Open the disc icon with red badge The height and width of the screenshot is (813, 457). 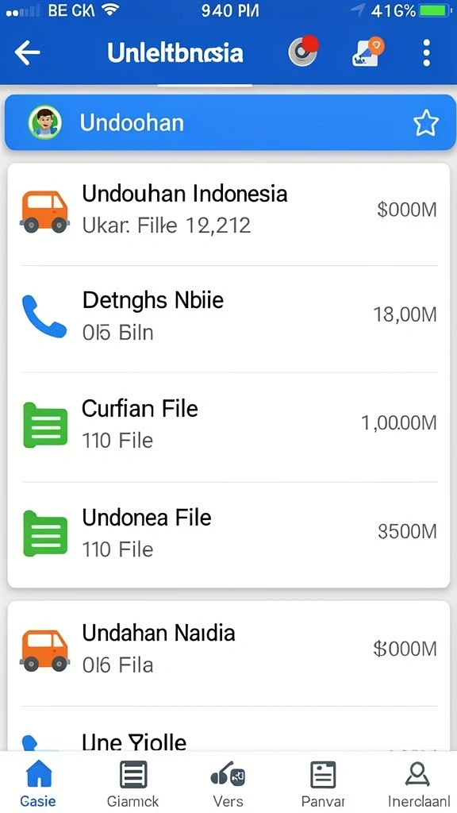pos(303,52)
